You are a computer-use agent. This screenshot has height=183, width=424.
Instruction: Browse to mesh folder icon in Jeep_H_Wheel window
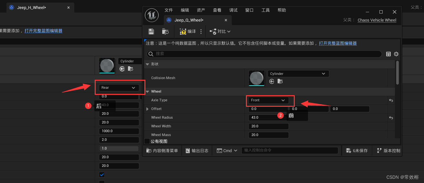[x=131, y=69]
